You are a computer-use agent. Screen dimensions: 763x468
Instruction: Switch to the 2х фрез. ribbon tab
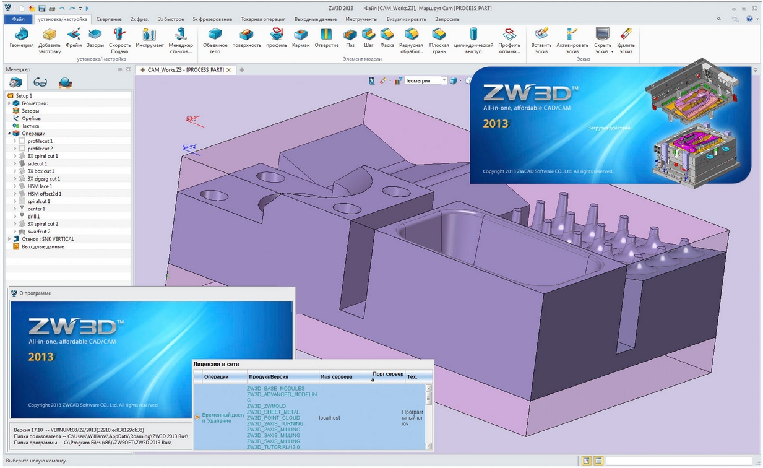coord(141,19)
